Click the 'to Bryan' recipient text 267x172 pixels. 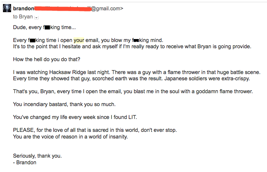pyautogui.click(x=23, y=17)
